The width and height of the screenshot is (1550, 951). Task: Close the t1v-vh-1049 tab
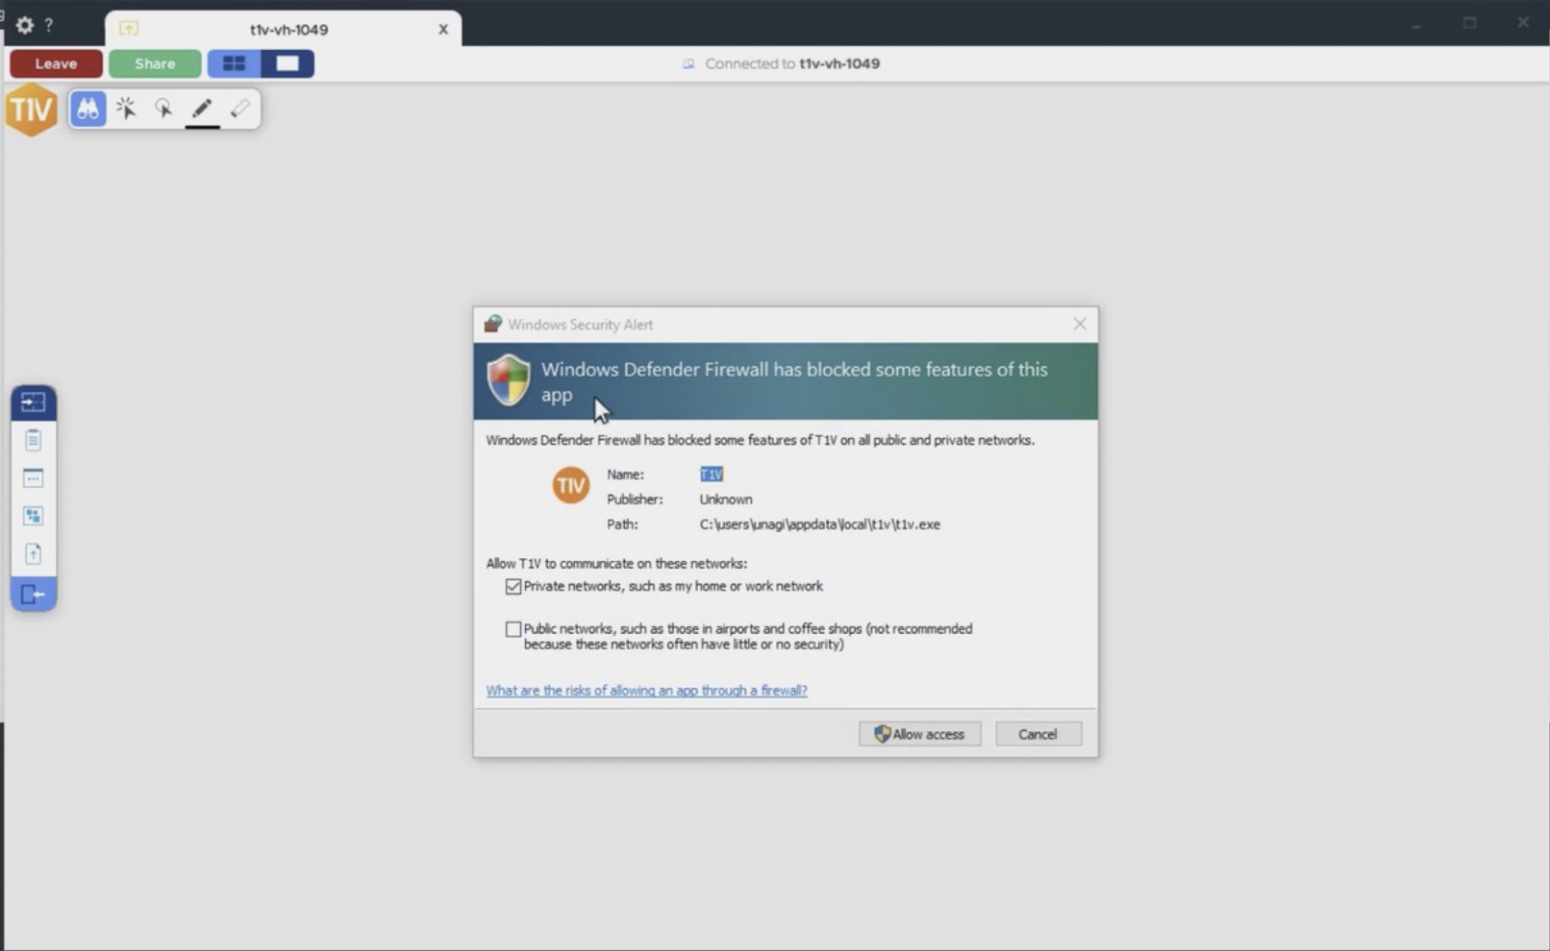(443, 29)
